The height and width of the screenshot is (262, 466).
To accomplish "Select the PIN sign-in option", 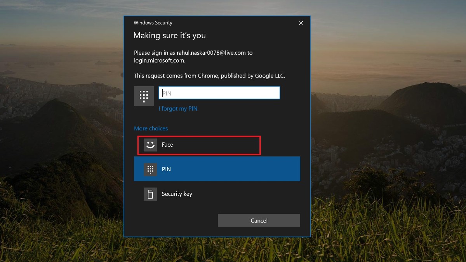I will tap(217, 169).
